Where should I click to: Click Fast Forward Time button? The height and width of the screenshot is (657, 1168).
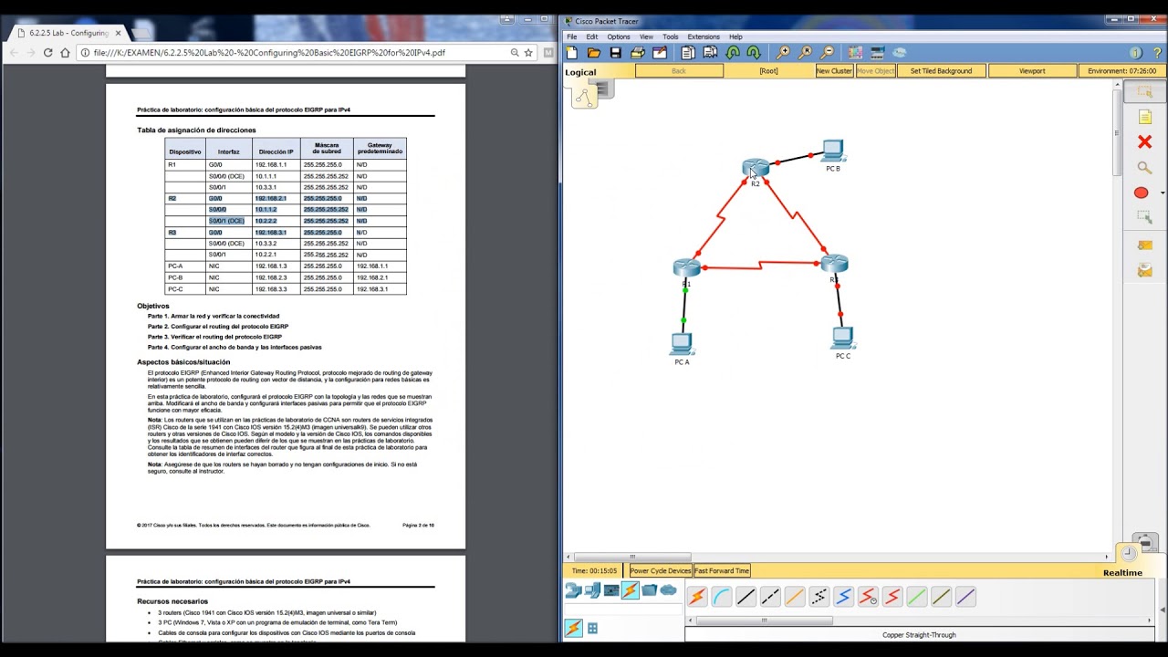(722, 570)
